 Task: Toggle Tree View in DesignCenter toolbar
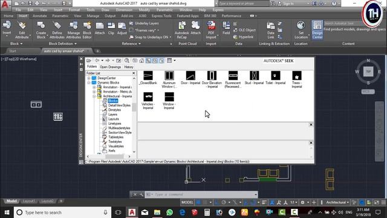[x=148, y=61]
